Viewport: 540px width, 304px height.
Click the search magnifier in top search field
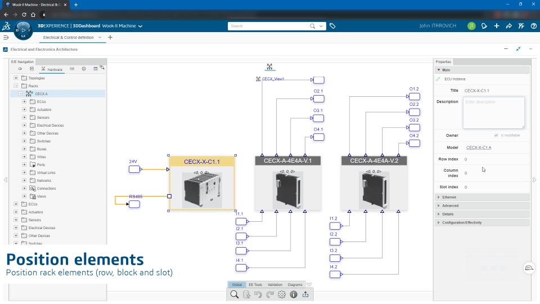pos(312,26)
